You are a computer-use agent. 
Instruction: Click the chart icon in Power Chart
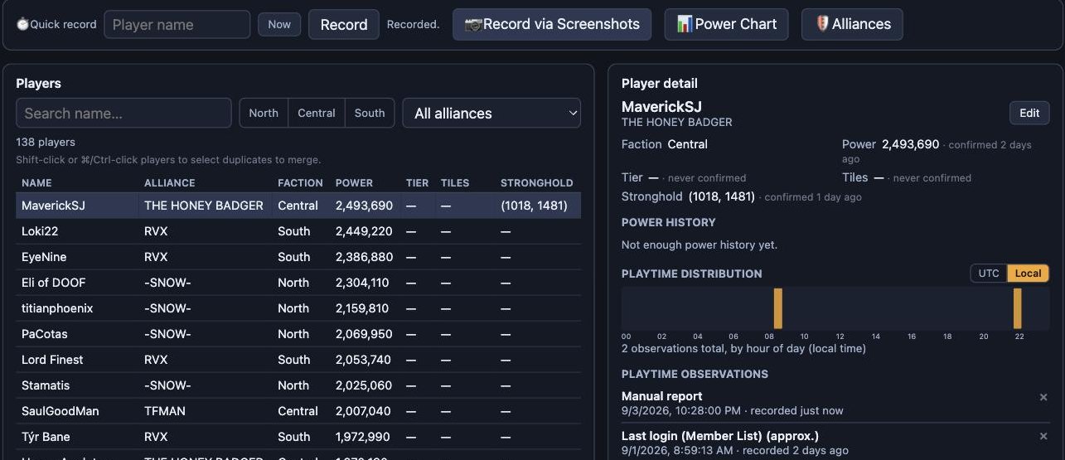pyautogui.click(x=685, y=24)
